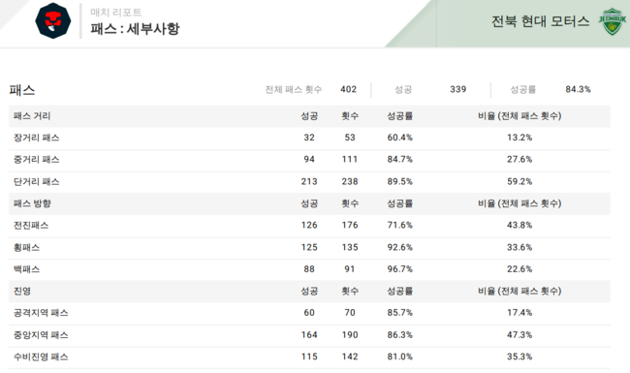Image resolution: width=630 pixels, height=373 pixels.
Task: Select short pass success count 213
Action: click(309, 181)
